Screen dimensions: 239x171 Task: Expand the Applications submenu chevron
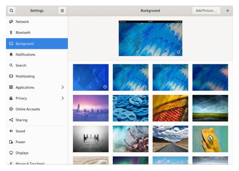click(x=63, y=87)
